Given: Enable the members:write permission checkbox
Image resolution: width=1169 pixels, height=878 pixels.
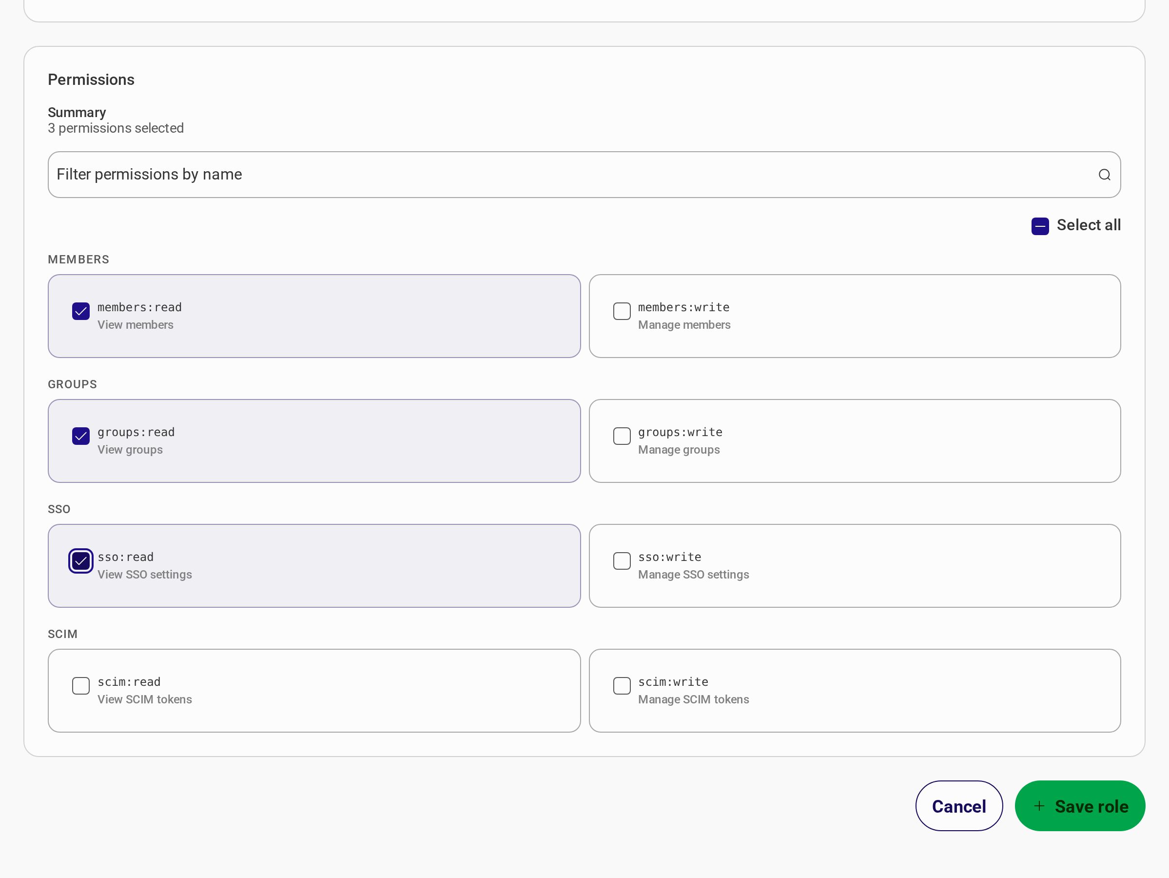Looking at the screenshot, I should pyautogui.click(x=622, y=311).
